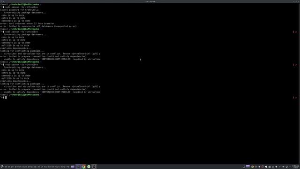Click the sudo password for krshrimali line
The width and height of the screenshot is (300, 169).
tap(20, 10)
